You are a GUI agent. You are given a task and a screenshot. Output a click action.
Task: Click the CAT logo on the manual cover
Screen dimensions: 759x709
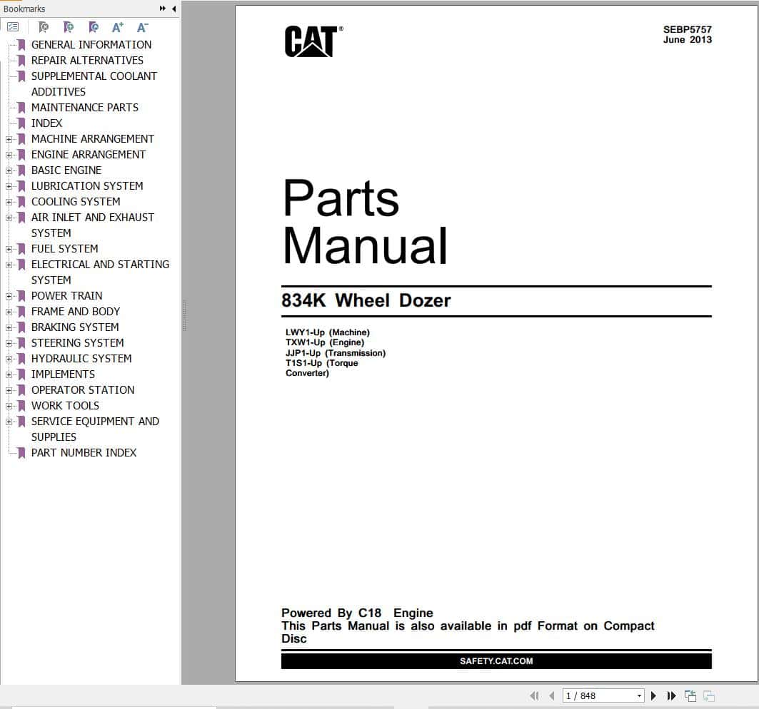coord(313,41)
